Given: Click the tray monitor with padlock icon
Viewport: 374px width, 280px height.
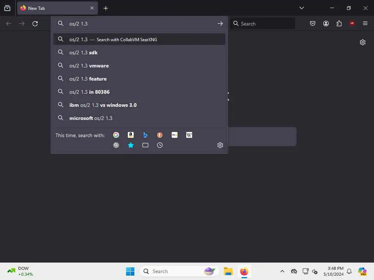Looking at the screenshot, I should click(x=305, y=271).
